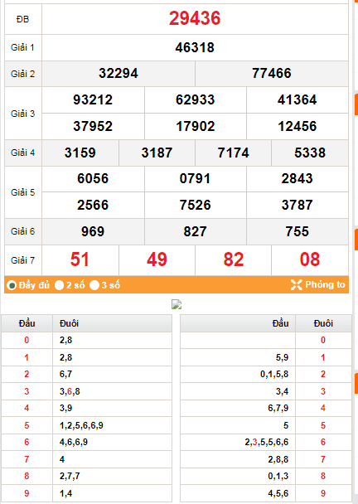The height and width of the screenshot is (504, 358).
Task: Click Giải 4 number 3187
Action: tap(157, 153)
